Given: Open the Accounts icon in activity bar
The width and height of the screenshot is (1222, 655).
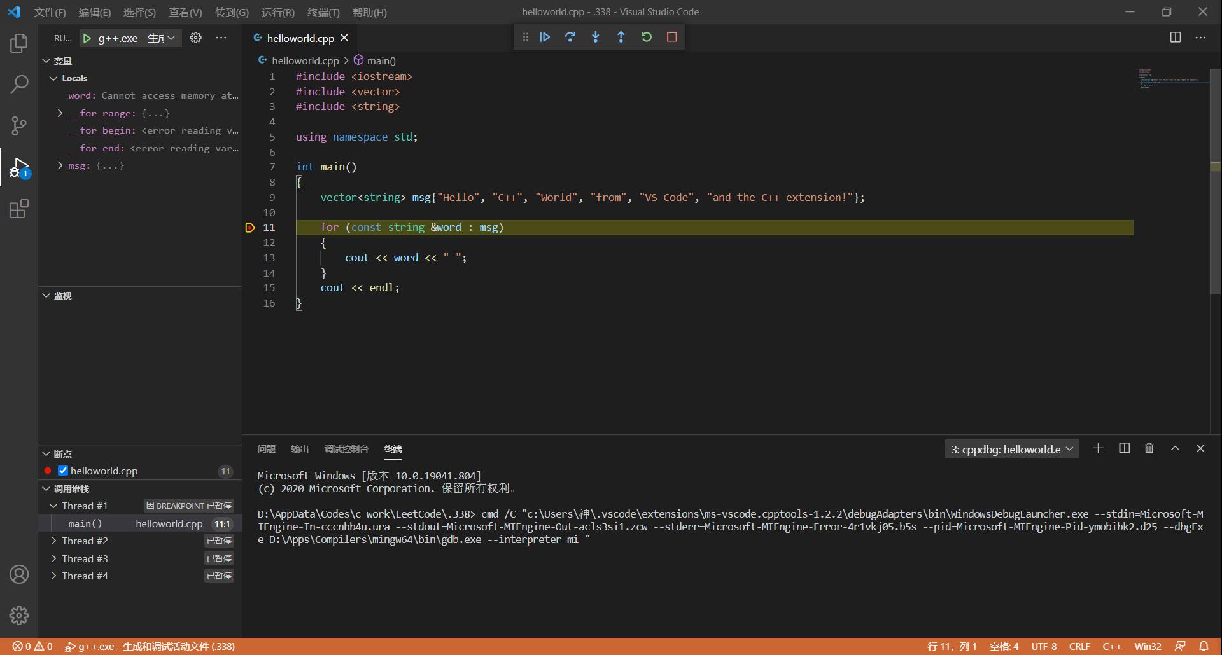Looking at the screenshot, I should pyautogui.click(x=19, y=574).
